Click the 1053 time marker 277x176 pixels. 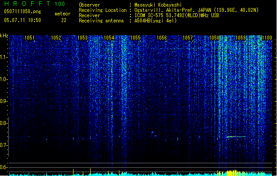coord(82,38)
